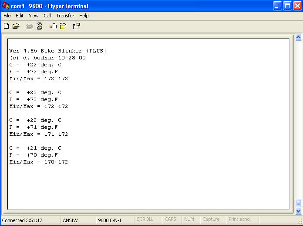Maximize the HyperTerminal window

[x=287, y=6]
